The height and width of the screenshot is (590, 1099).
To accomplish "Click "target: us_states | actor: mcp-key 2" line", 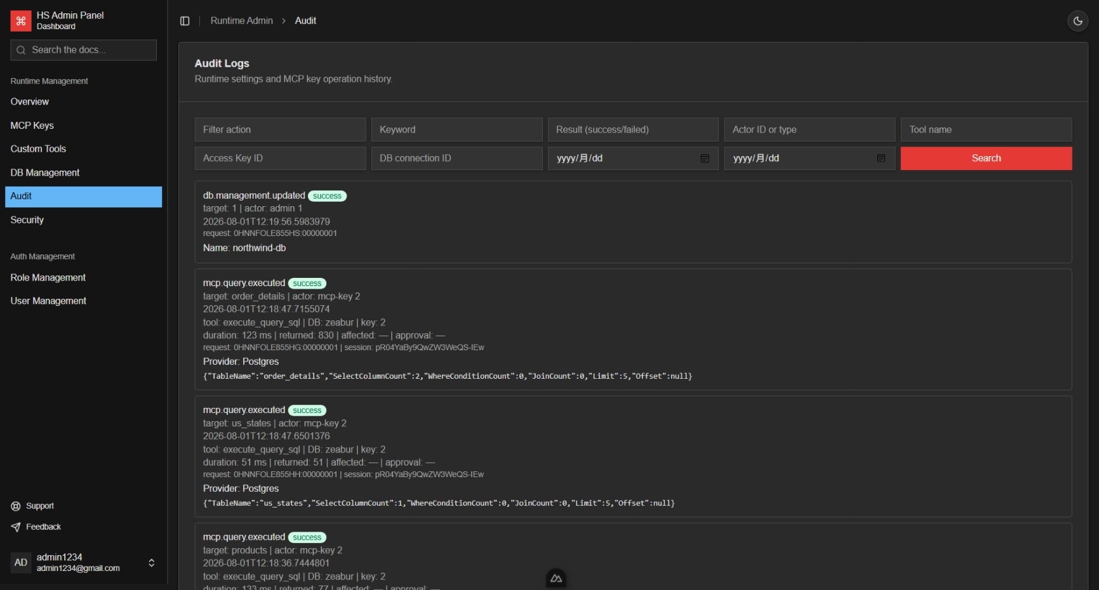I will coord(275,423).
